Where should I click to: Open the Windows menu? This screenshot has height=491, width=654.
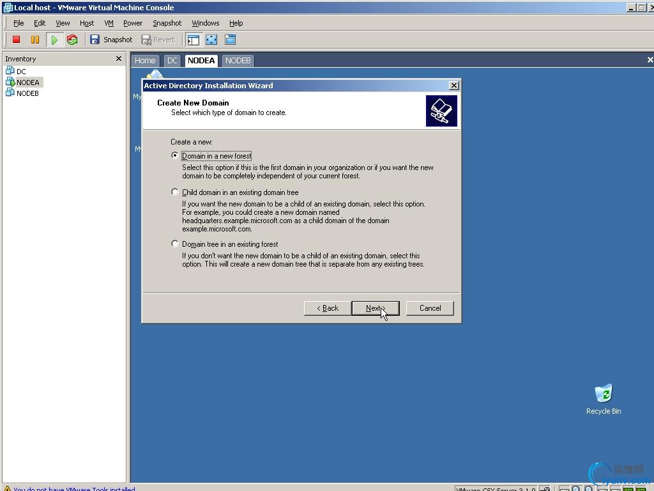pyautogui.click(x=205, y=23)
